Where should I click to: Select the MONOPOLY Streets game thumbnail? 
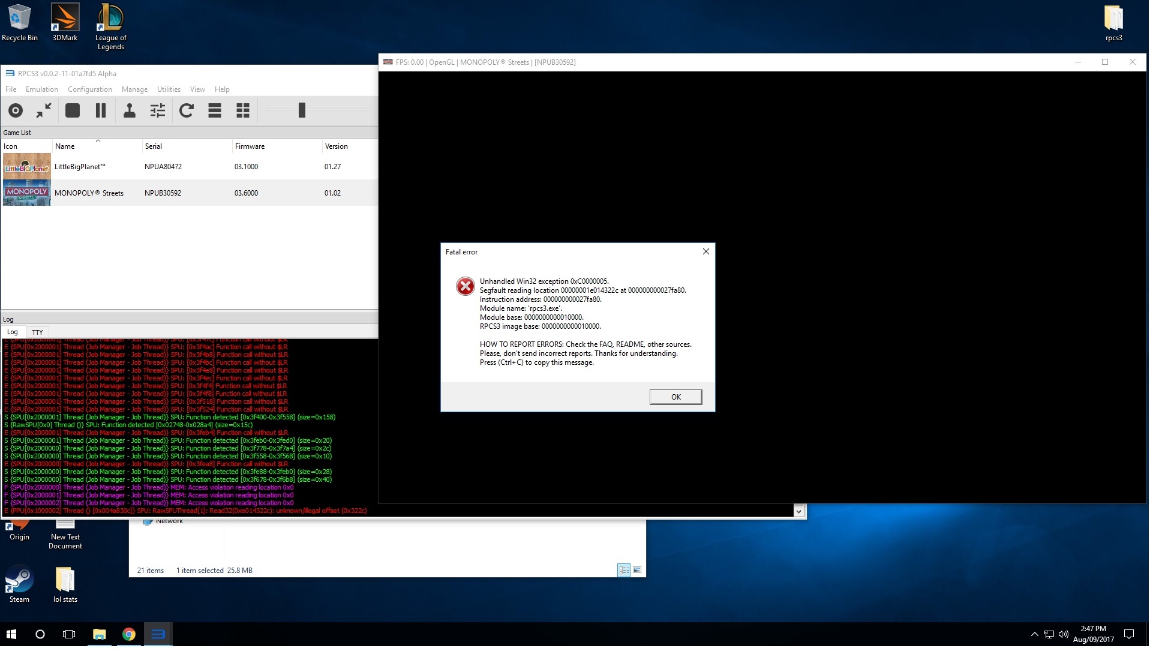[27, 193]
